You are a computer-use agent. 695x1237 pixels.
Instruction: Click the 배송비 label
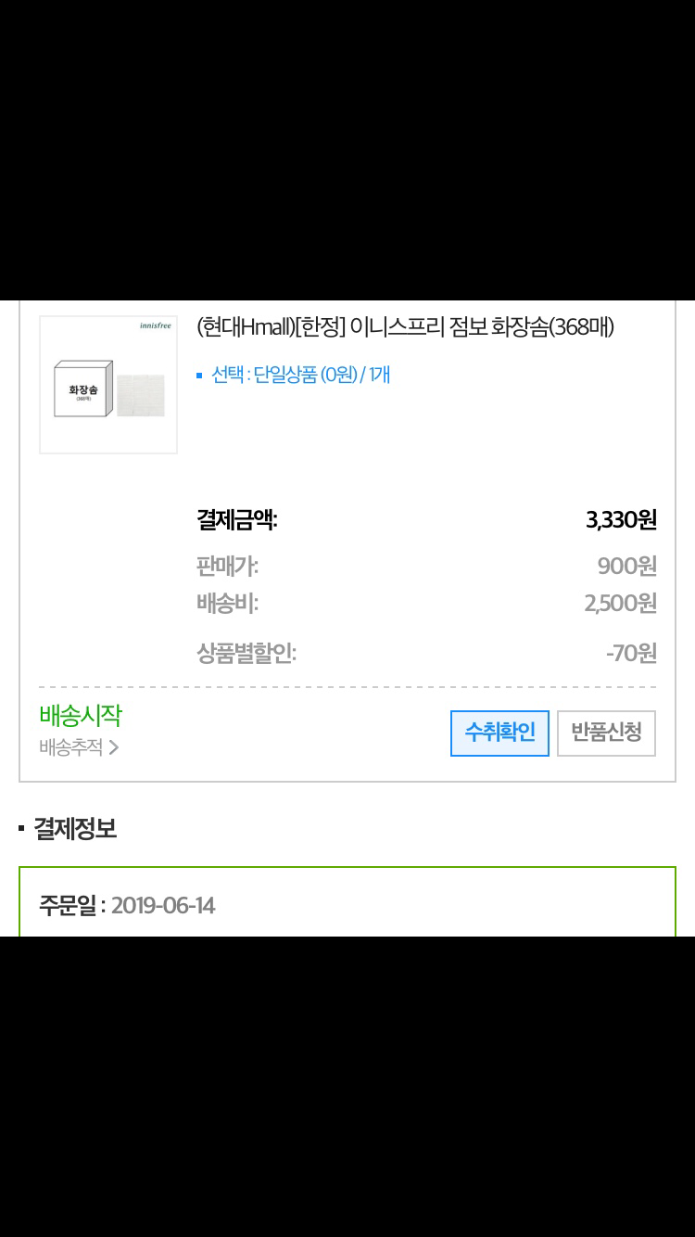coord(228,604)
